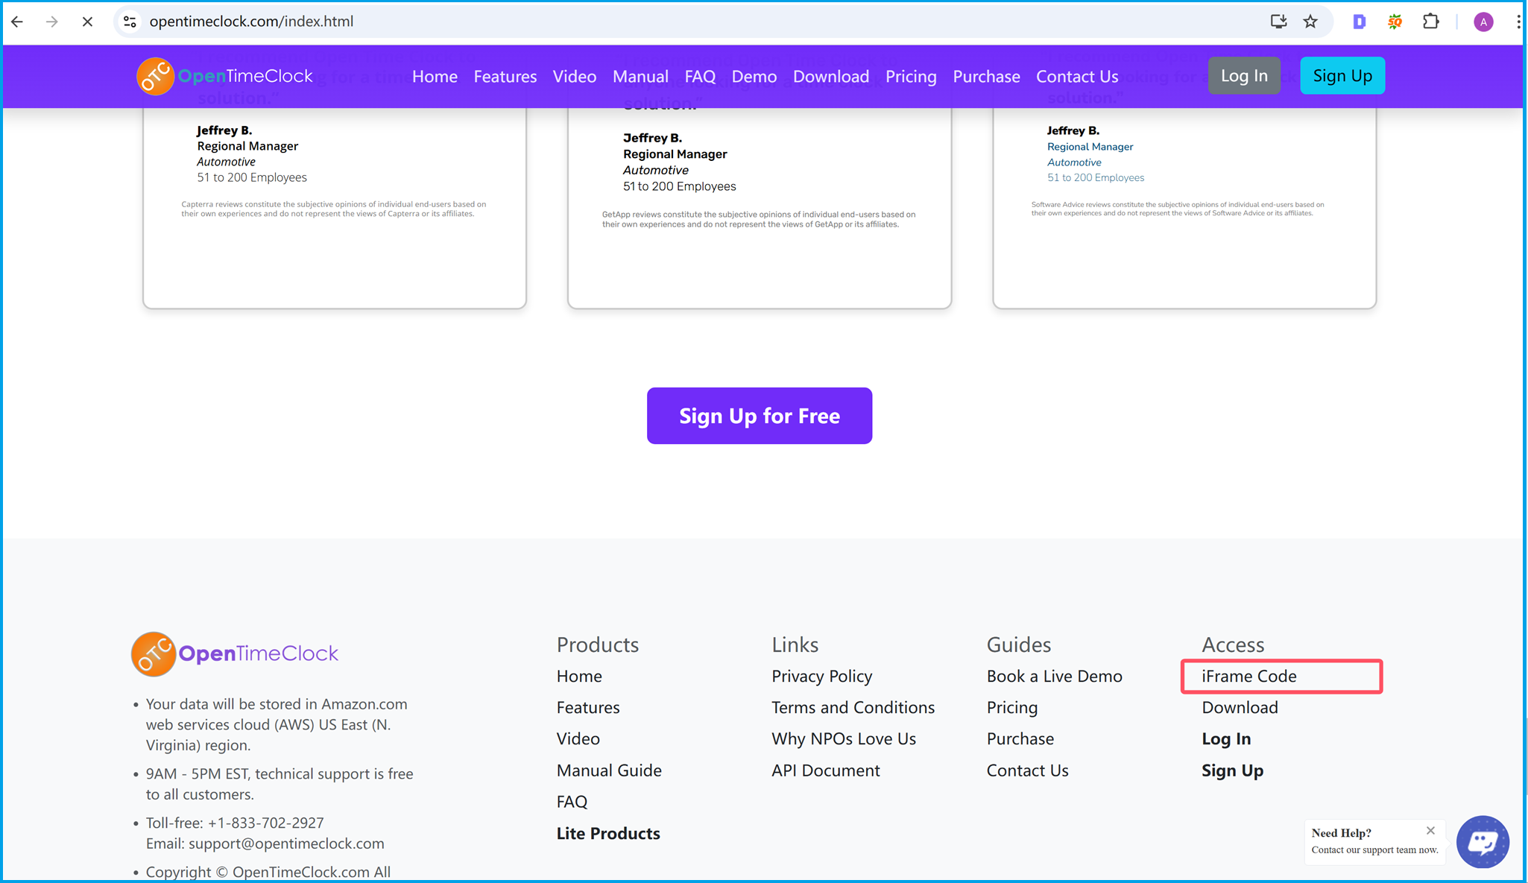Open Video in the top navigation

tap(575, 76)
